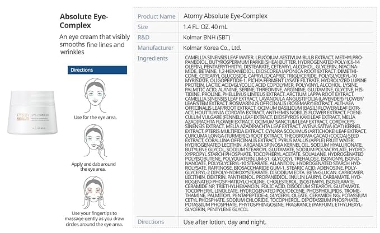This screenshot has height=233, width=380.
Task: Click the 'Use for the eye area' face illustration
Action: 95,96
